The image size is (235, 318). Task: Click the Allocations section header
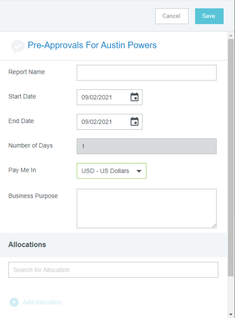click(x=27, y=245)
